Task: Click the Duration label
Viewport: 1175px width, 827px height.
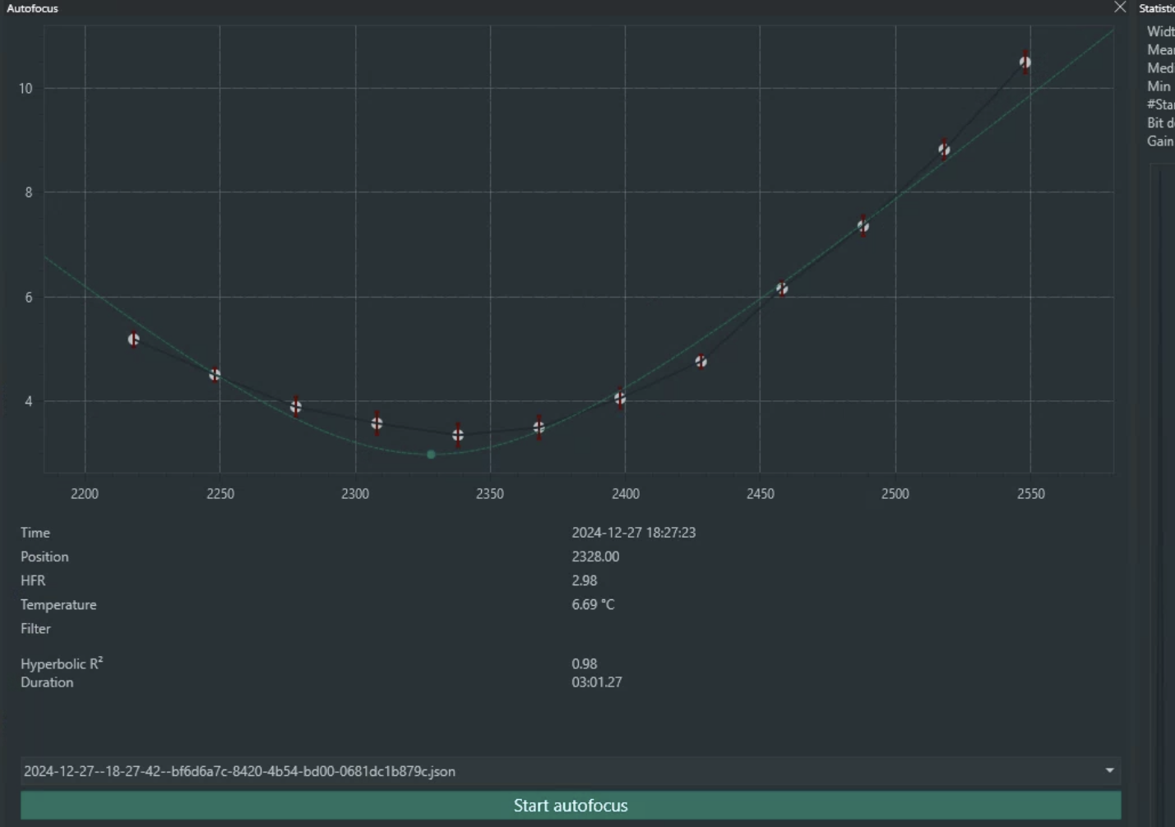Action: [x=47, y=682]
